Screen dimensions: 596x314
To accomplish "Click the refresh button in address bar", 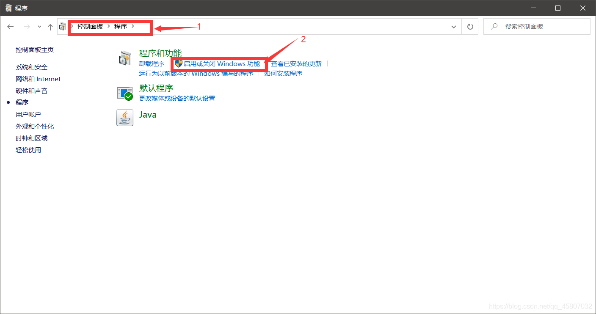I will pos(470,27).
